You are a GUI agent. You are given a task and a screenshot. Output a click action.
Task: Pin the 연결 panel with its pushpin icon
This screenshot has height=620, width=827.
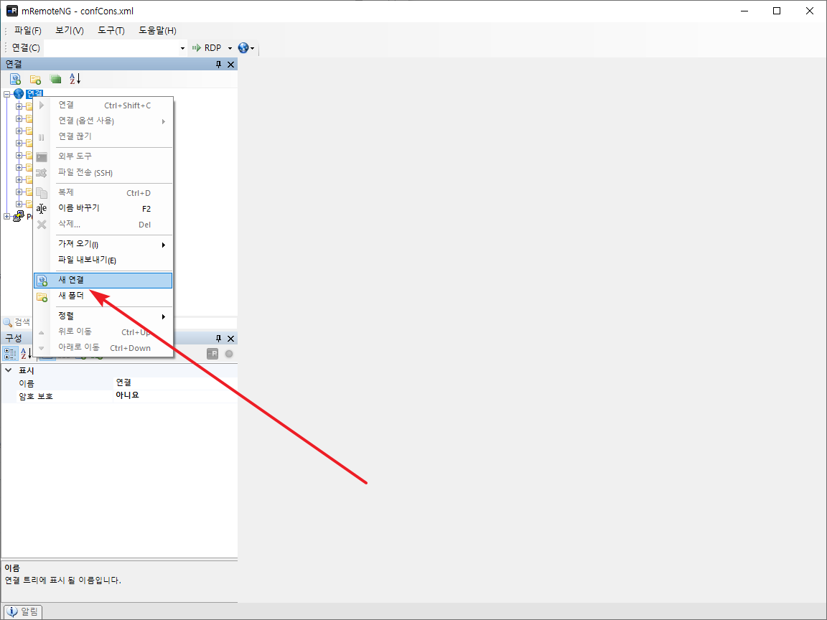tap(218, 65)
